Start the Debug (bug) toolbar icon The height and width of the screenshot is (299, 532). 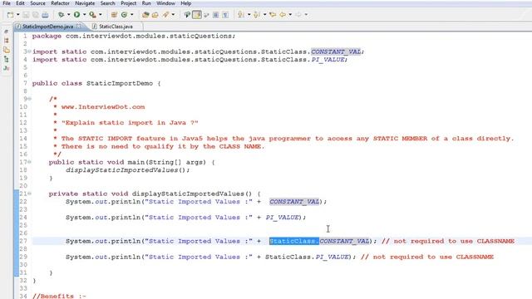pyautogui.click(x=61, y=15)
